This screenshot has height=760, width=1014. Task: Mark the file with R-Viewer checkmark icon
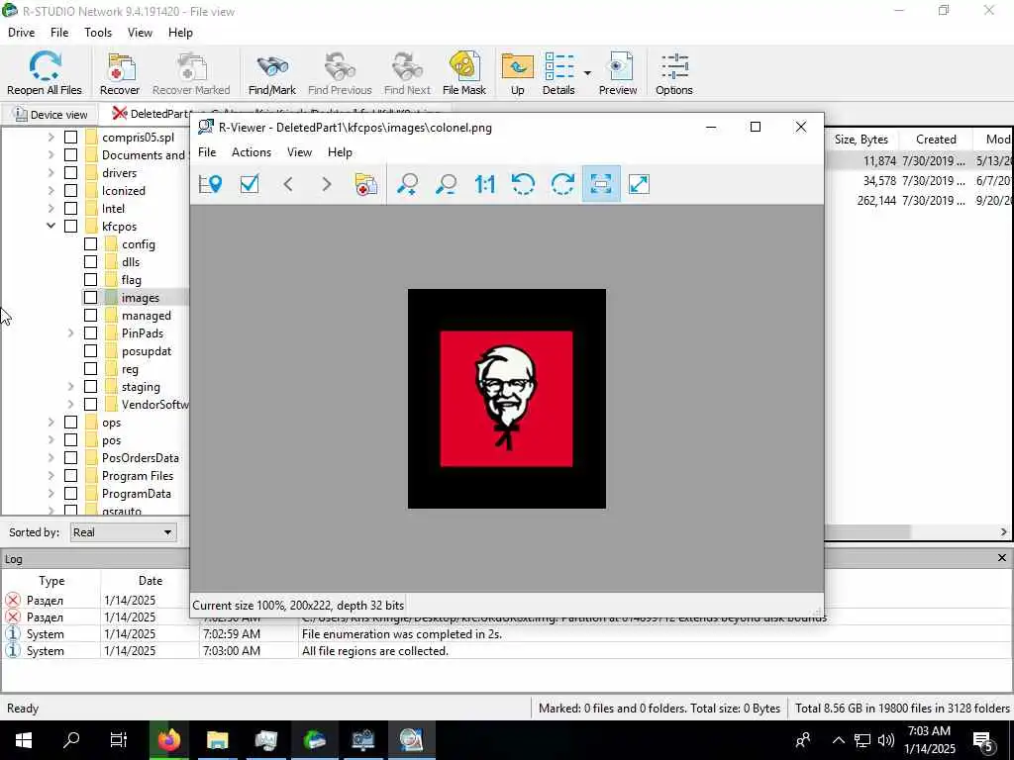pos(249,184)
